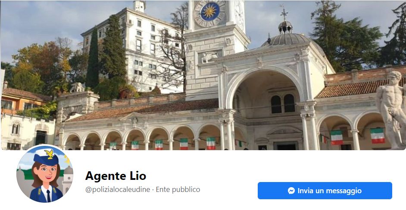Click the winged lion relief below the clock
The width and height of the screenshot is (406, 210).
tap(209, 57)
